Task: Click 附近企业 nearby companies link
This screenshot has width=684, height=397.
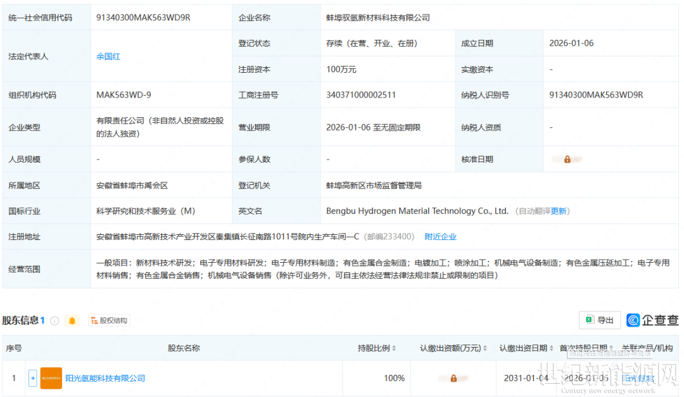Action: coord(440,237)
